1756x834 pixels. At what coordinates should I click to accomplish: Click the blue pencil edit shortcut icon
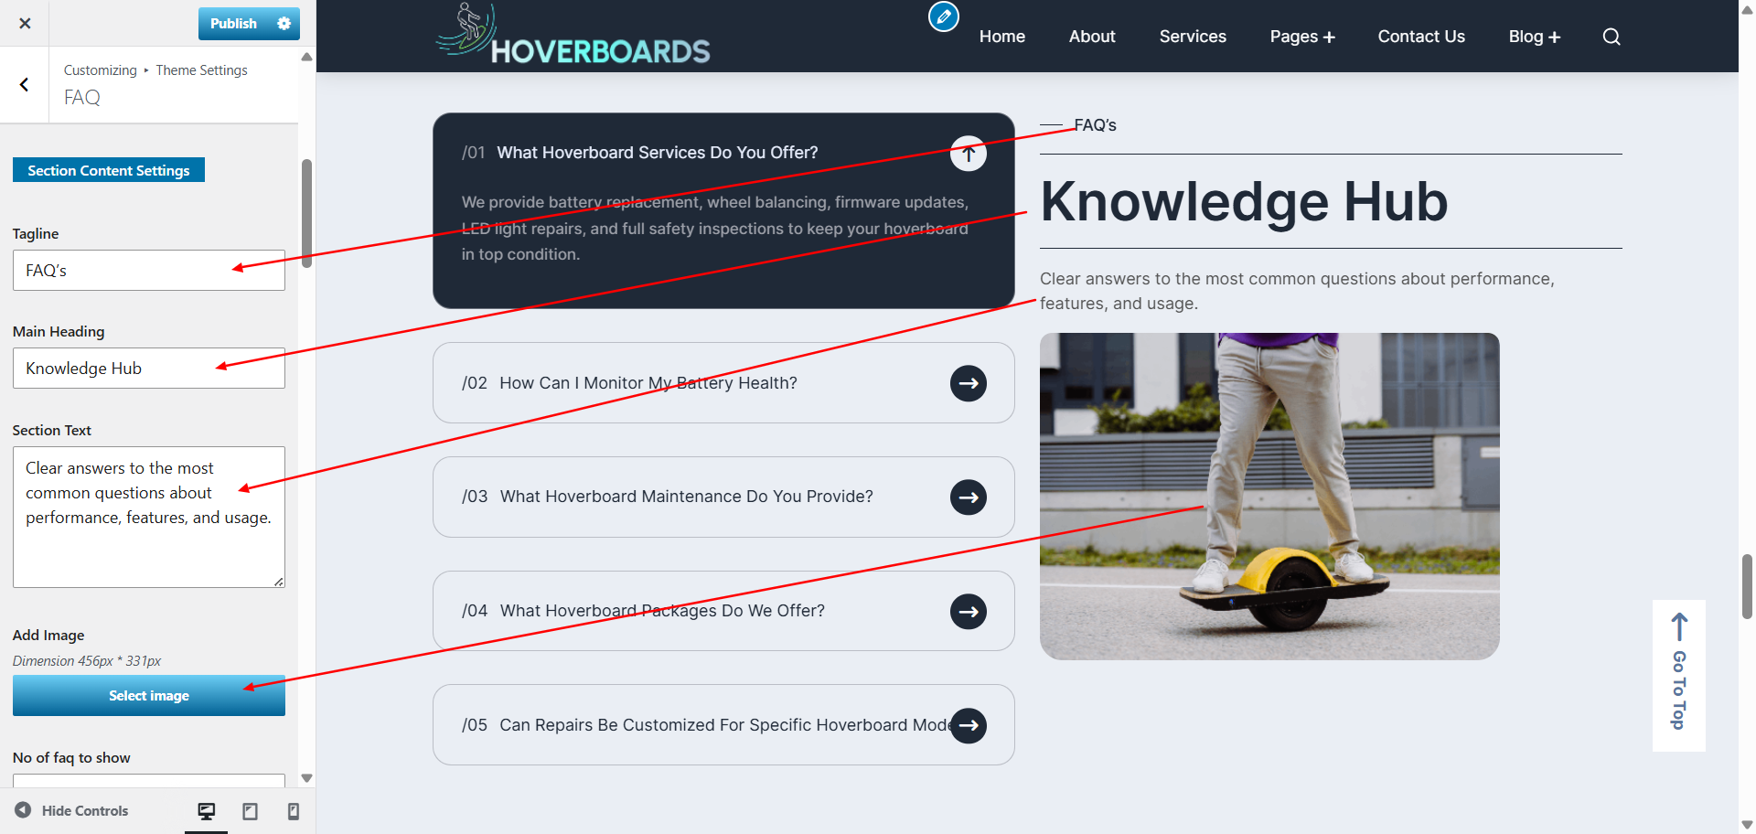pos(943,16)
